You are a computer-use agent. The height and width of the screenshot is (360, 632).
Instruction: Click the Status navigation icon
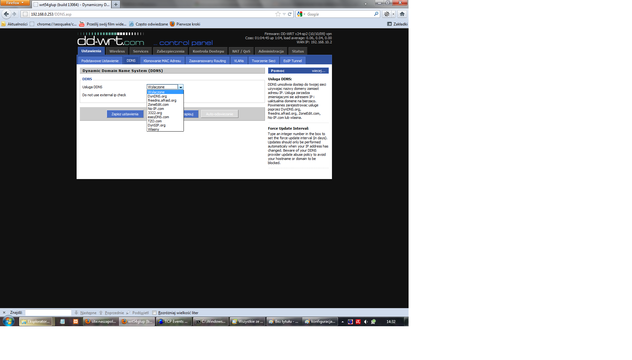[298, 51]
